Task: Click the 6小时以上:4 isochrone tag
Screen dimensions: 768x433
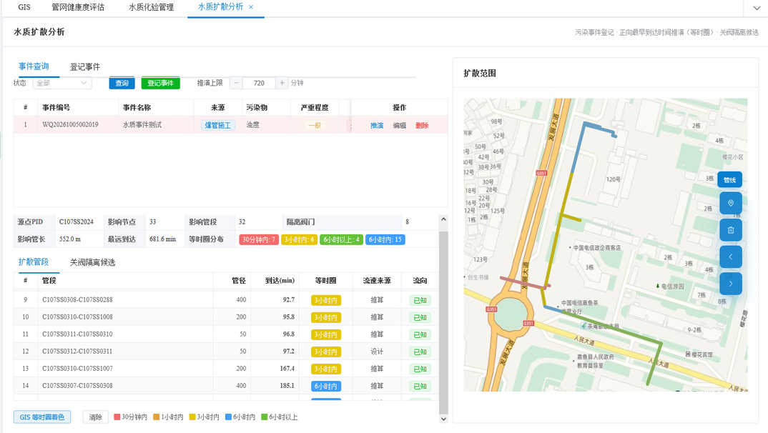Action: click(x=341, y=239)
